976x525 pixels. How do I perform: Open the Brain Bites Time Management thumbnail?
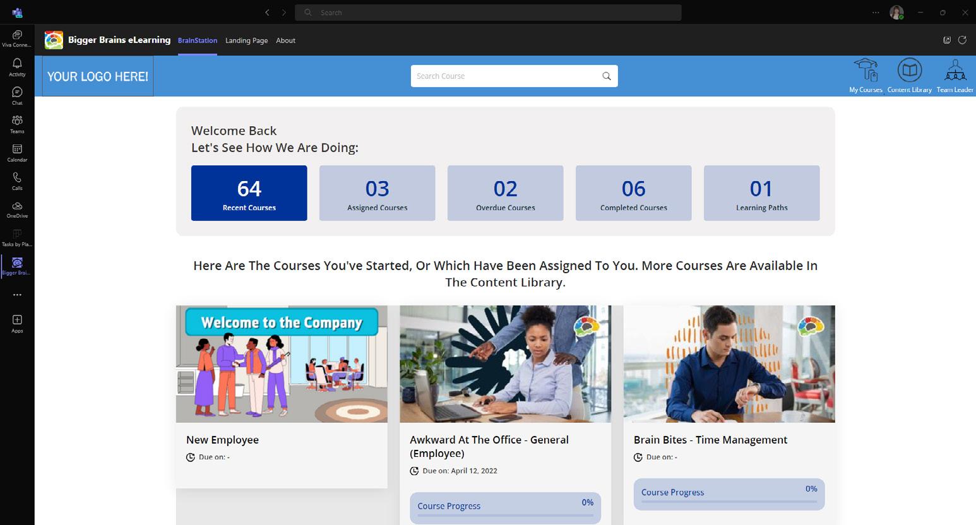tap(729, 364)
